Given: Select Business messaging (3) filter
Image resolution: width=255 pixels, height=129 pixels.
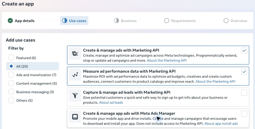Looking at the screenshot, I should coord(11,92).
